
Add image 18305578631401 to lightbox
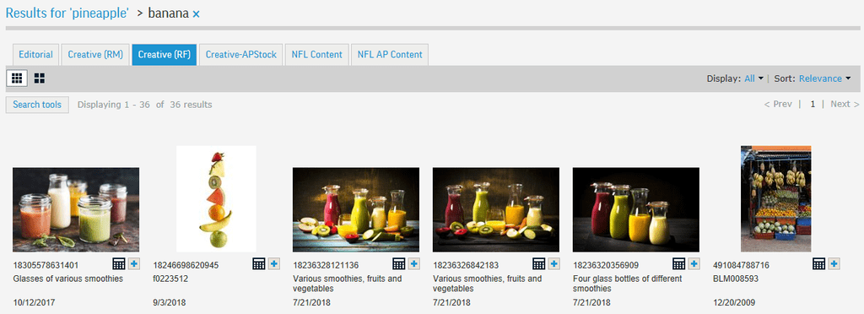tap(134, 264)
